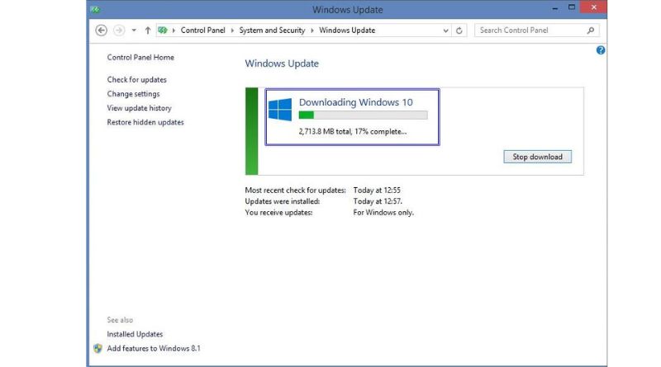Click the Windows logo in the download panel
The image size is (661, 367).
[280, 110]
